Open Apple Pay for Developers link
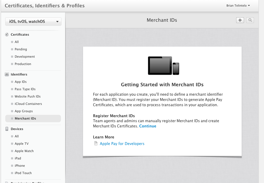 (x=122, y=144)
